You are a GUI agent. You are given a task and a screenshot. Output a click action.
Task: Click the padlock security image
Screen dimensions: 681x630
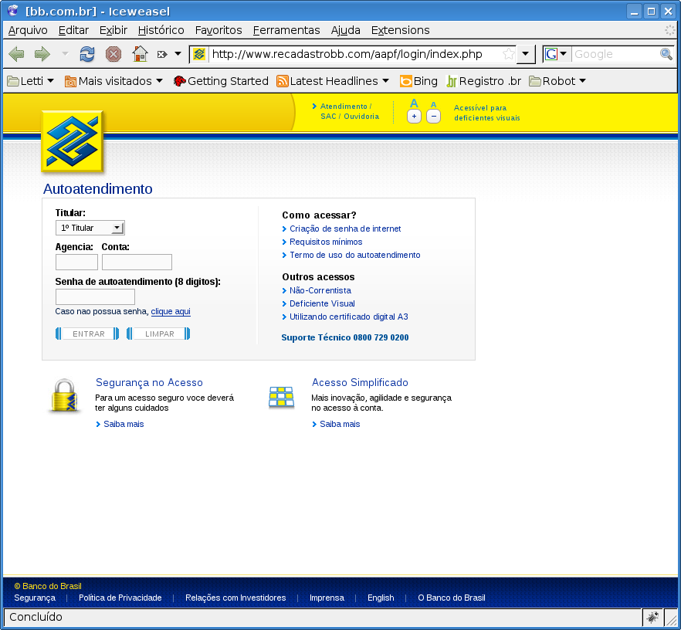point(64,395)
